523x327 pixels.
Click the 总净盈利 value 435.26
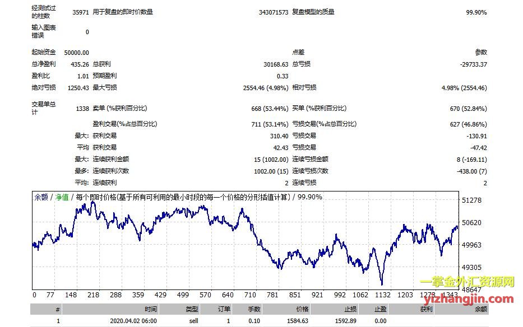(x=77, y=64)
